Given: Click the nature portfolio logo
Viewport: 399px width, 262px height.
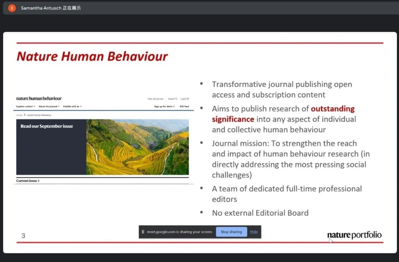Looking at the screenshot, I should (354, 235).
